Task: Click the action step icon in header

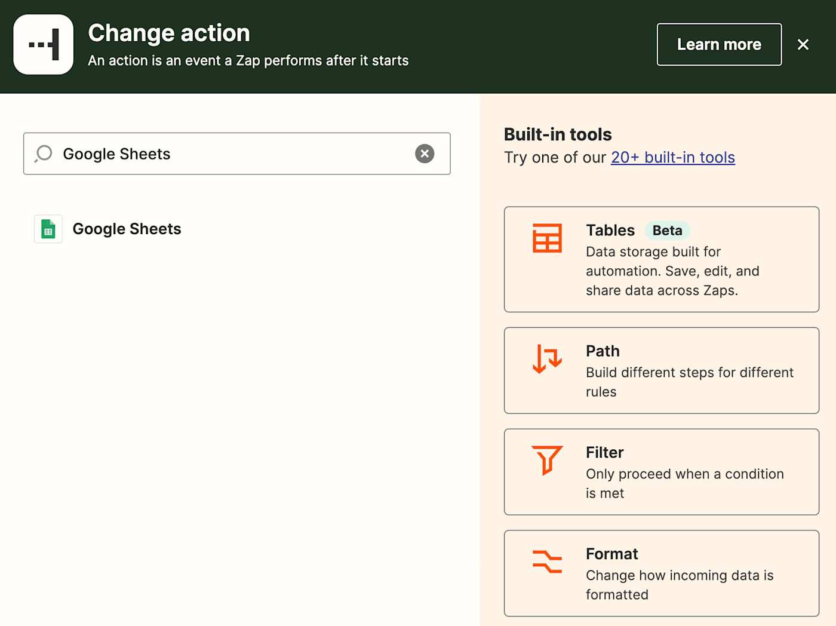Action: tap(44, 45)
